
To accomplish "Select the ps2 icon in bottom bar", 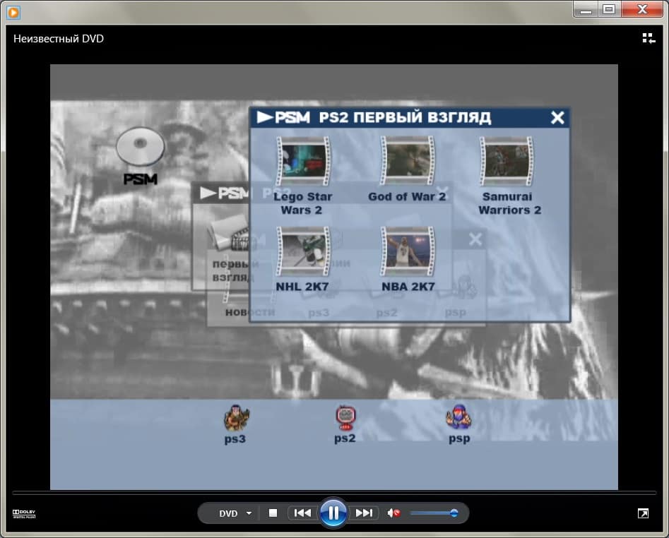I will tap(345, 417).
